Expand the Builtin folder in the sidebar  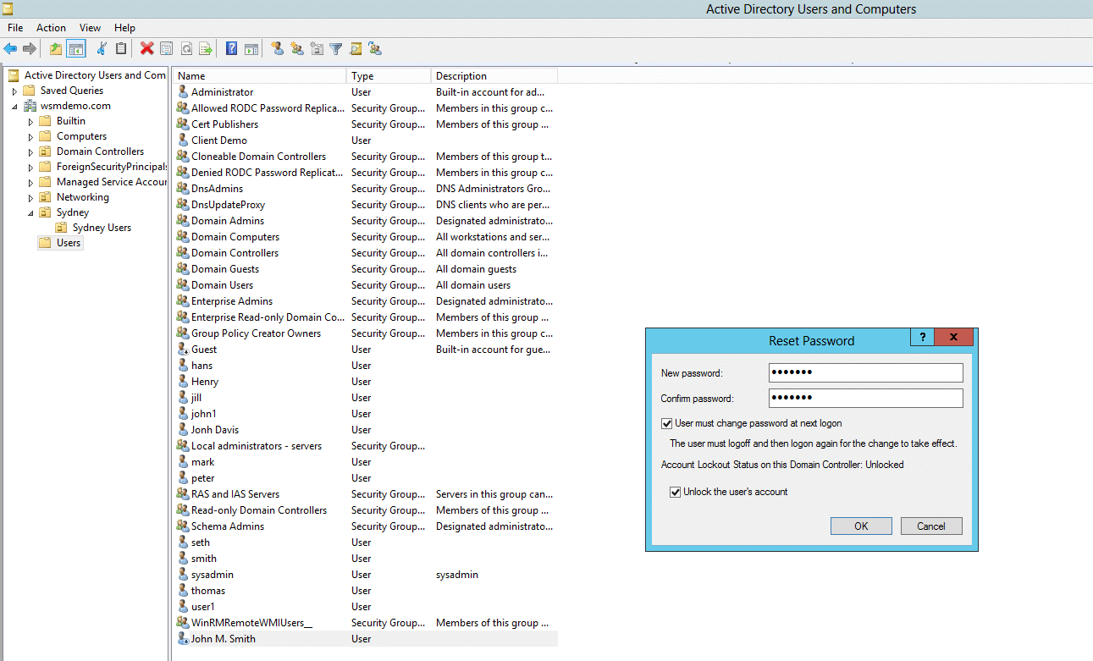[29, 120]
